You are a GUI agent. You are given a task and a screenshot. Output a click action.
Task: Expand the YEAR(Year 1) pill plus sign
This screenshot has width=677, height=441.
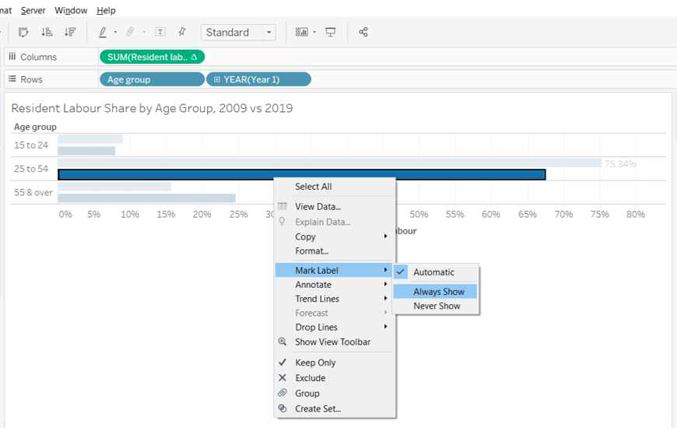(x=217, y=79)
